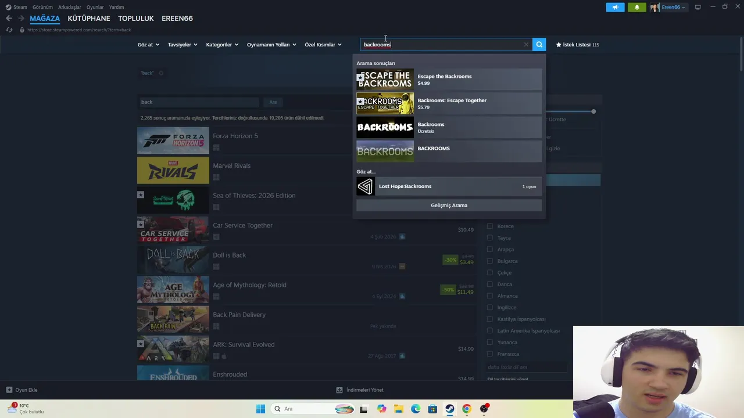Enable the Arapça language filter
Viewport: 744px width, 418px height.
click(x=489, y=249)
